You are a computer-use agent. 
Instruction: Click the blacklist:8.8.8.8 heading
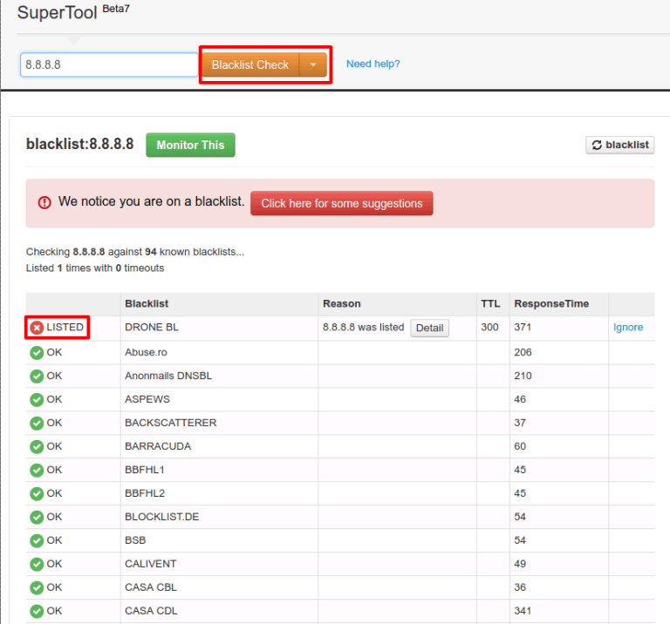[x=80, y=145]
